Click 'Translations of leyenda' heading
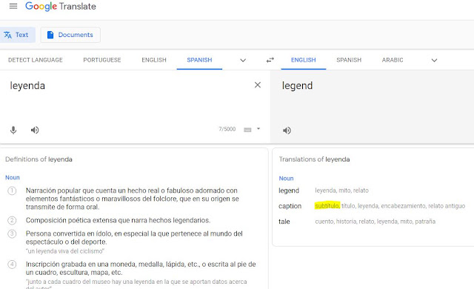This screenshot has width=474, height=289. pyautogui.click(x=314, y=159)
